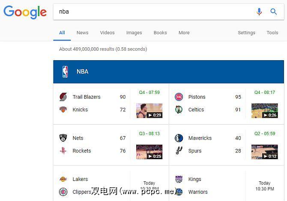The width and height of the screenshot is (287, 201).
Task: Click the NBA header title text
Action: tap(82, 72)
